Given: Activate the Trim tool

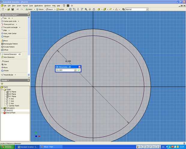Looking at the screenshot, I should [5, 64].
